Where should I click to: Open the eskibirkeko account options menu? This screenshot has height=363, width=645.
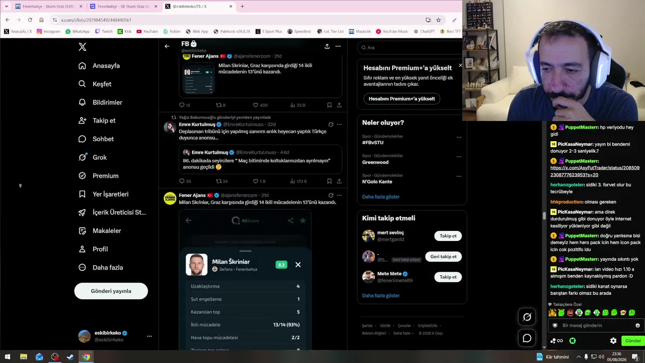[149, 336]
